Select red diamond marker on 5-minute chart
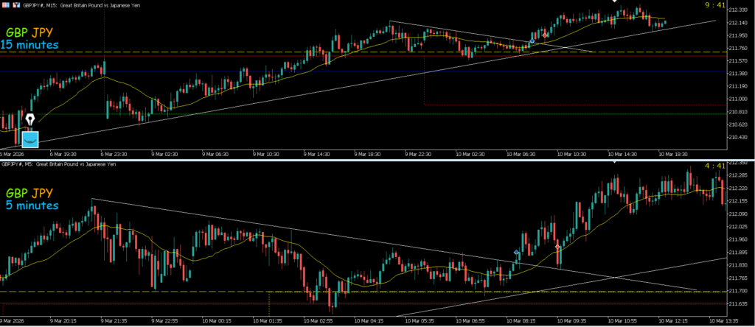Screen dimensions: 755x327 click(x=558, y=248)
